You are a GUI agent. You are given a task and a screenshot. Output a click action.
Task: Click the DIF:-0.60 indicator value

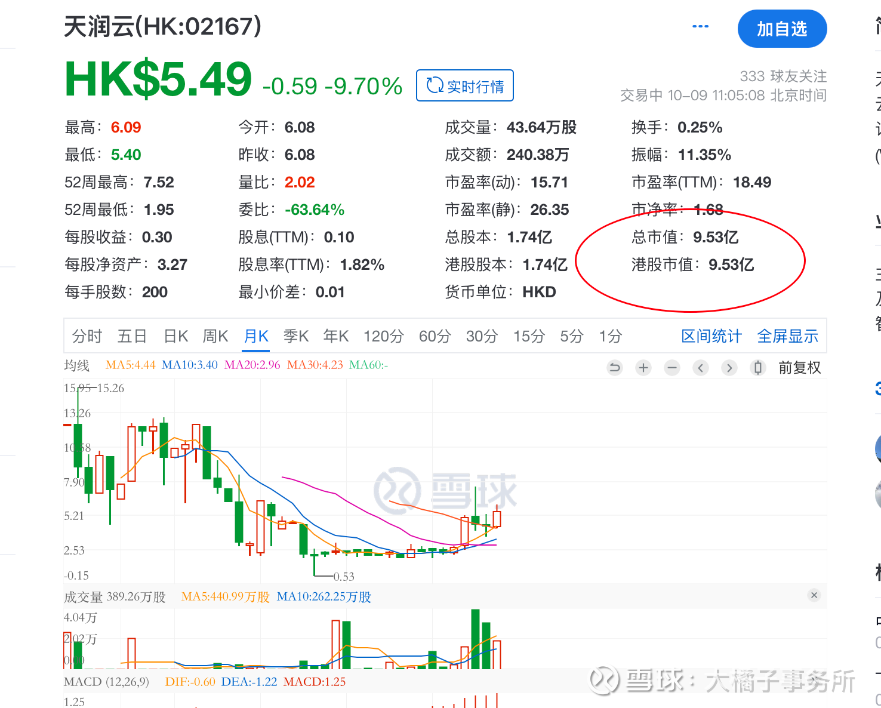click(x=190, y=682)
